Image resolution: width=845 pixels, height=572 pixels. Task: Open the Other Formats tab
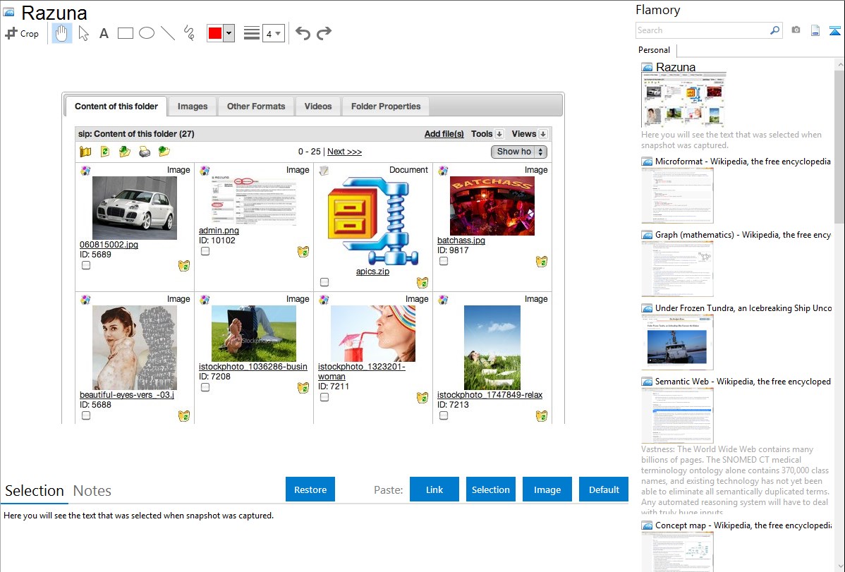[256, 107]
